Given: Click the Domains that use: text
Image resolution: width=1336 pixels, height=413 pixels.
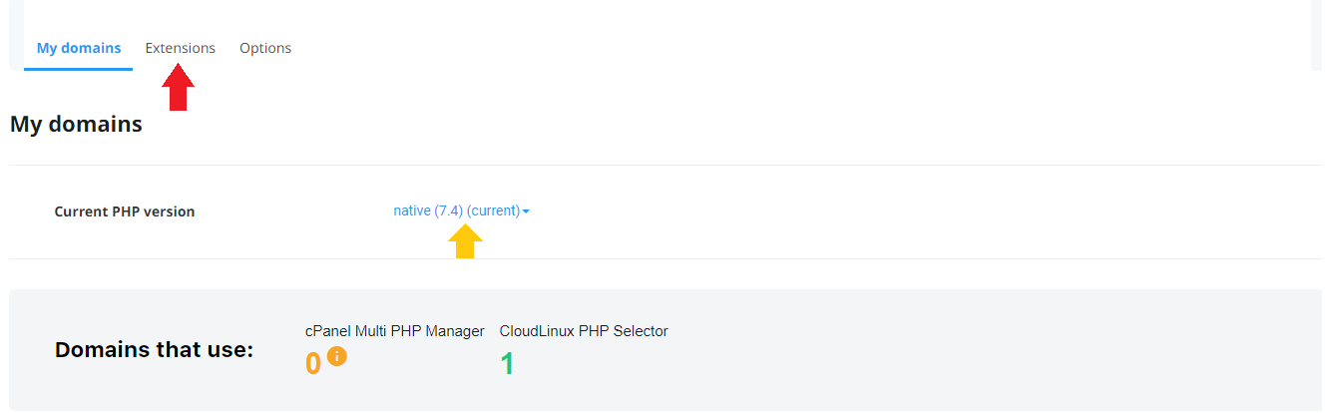Looking at the screenshot, I should 155,350.
